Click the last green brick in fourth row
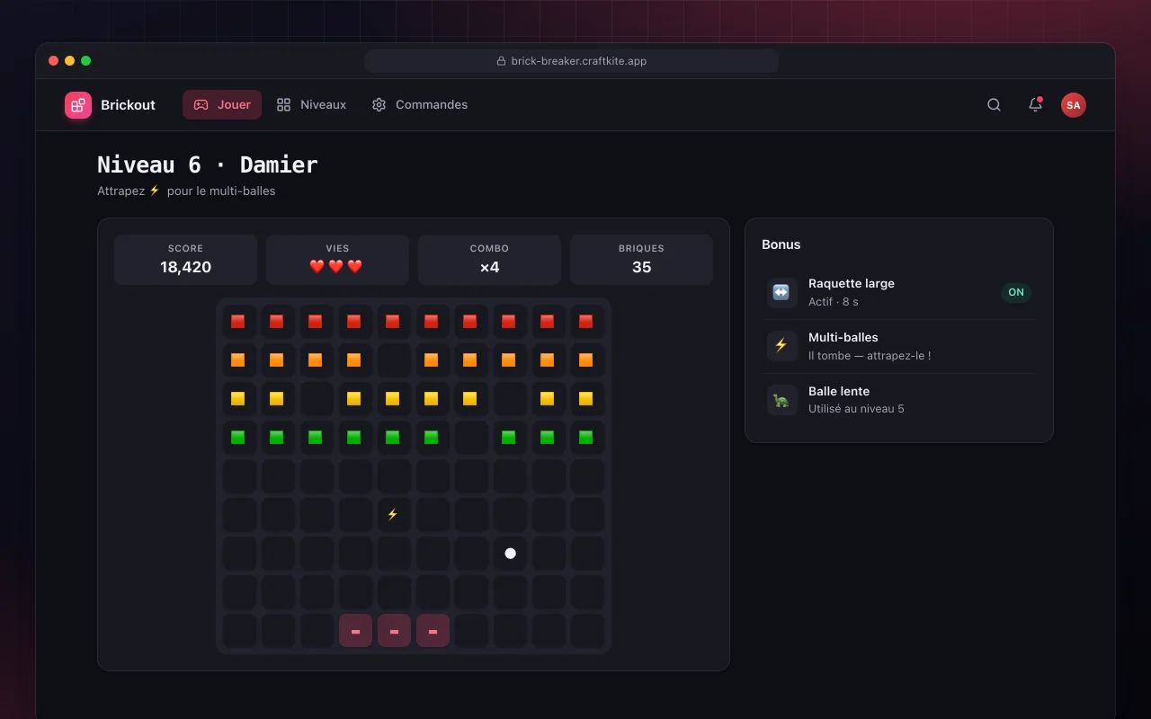The width and height of the screenshot is (1151, 719). [586, 438]
